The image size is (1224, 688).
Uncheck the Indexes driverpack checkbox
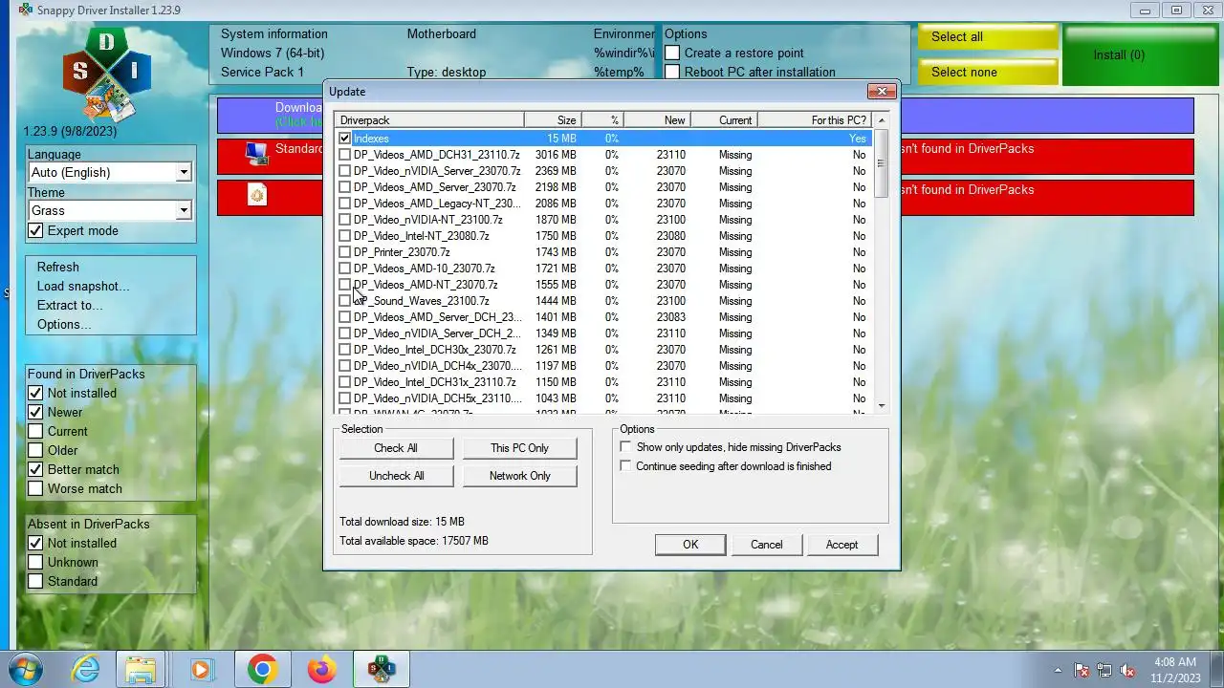click(345, 139)
